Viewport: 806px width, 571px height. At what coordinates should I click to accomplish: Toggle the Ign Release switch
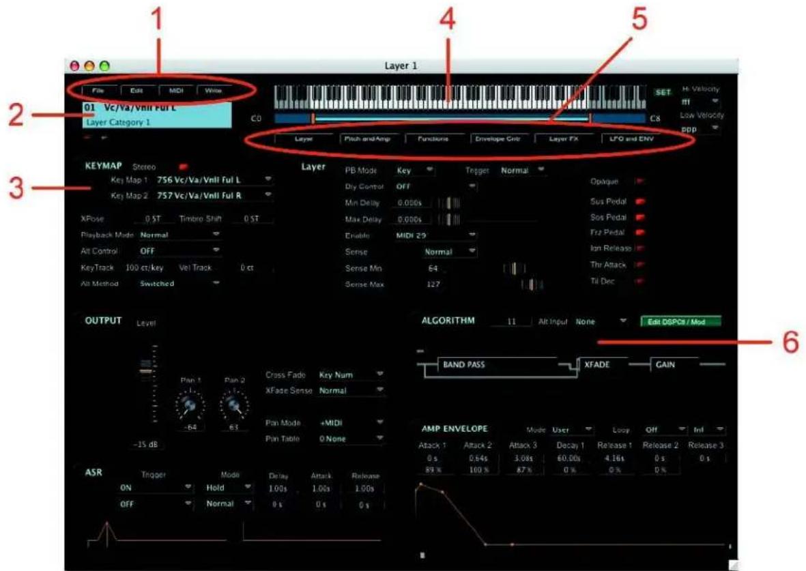pos(639,249)
